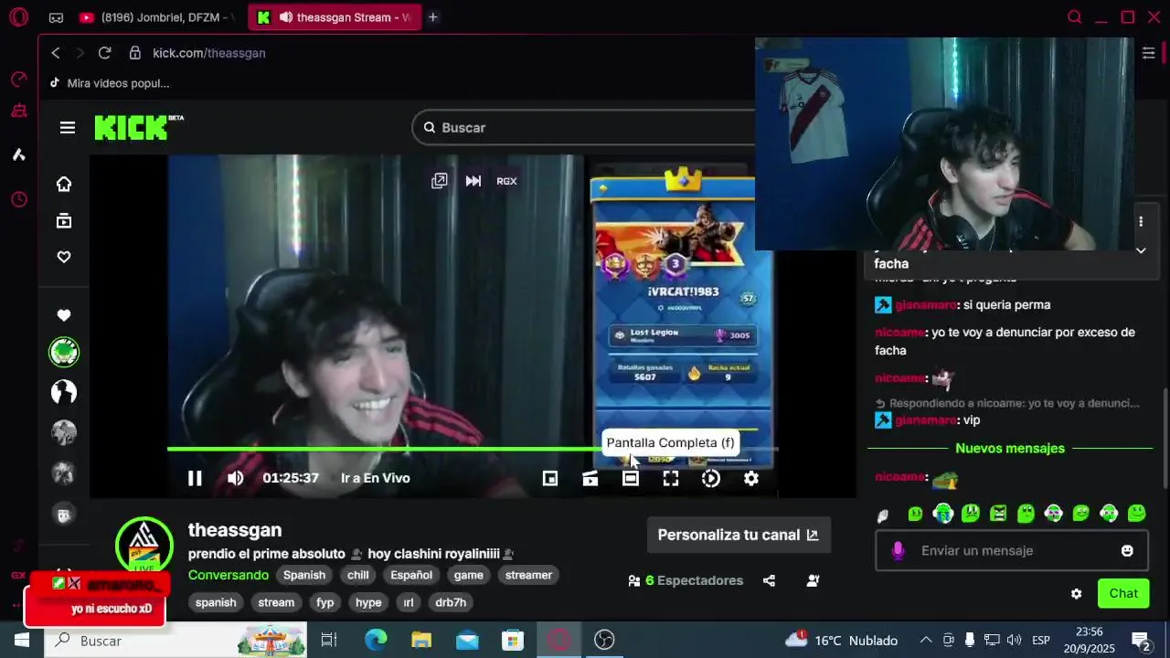This screenshot has width=1170, height=658.
Task: Reload the page
Action: [104, 53]
